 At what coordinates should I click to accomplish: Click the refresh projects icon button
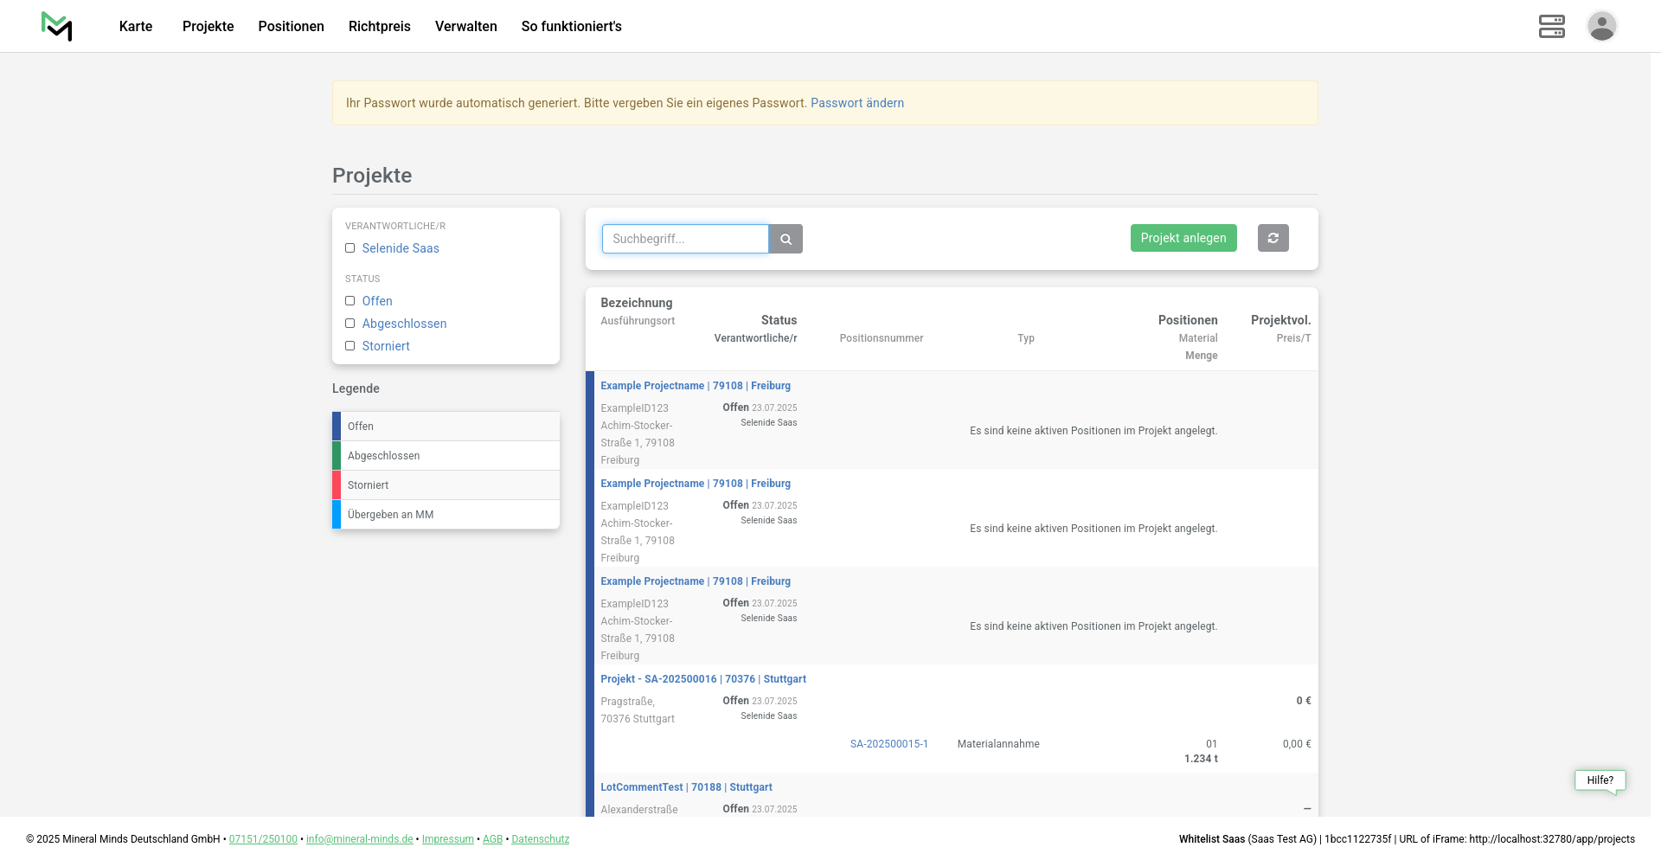pyautogui.click(x=1273, y=238)
